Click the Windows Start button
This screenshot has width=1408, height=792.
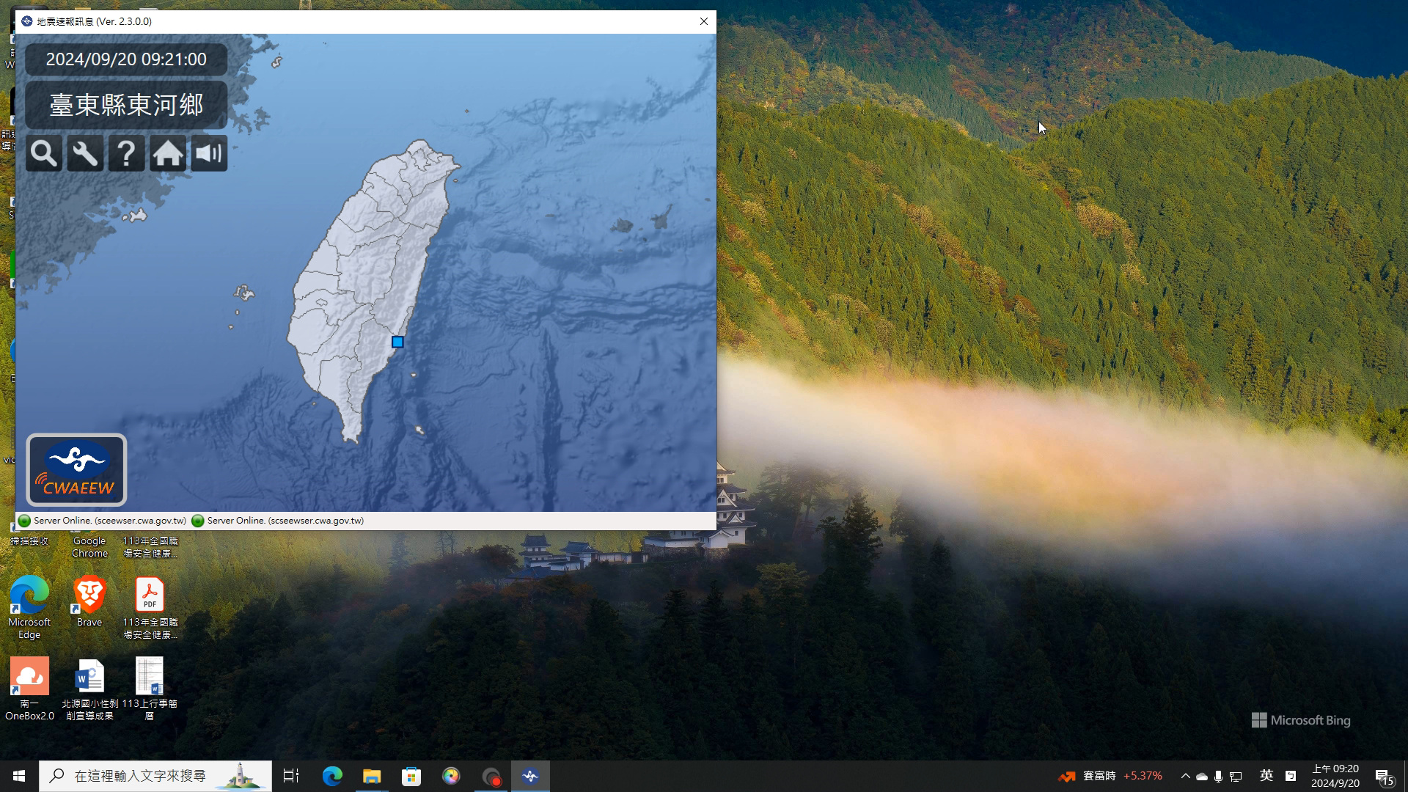point(19,776)
